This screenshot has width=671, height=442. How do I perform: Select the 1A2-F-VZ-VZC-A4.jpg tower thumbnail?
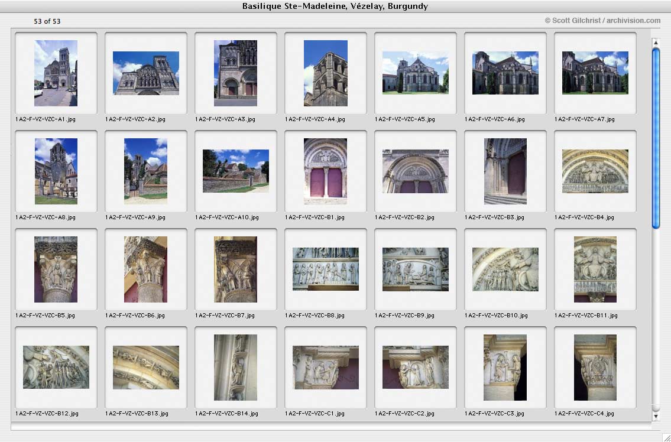point(326,73)
